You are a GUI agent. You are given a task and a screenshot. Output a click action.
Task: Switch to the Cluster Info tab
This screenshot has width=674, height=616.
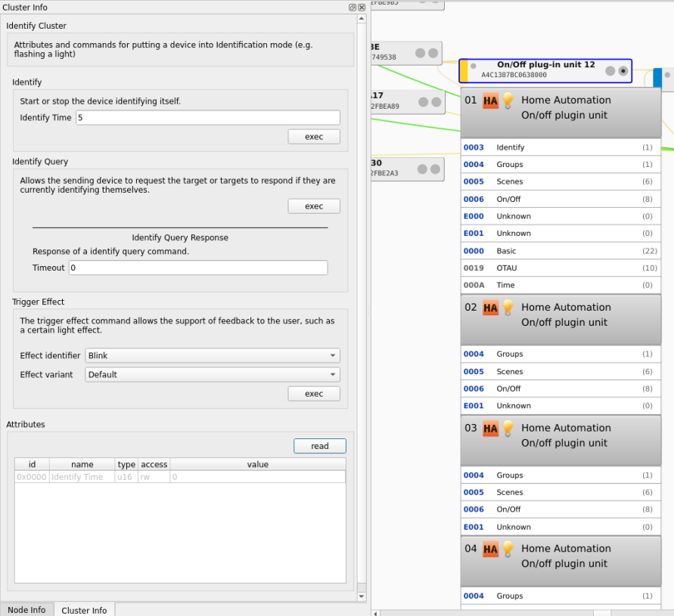click(x=84, y=610)
